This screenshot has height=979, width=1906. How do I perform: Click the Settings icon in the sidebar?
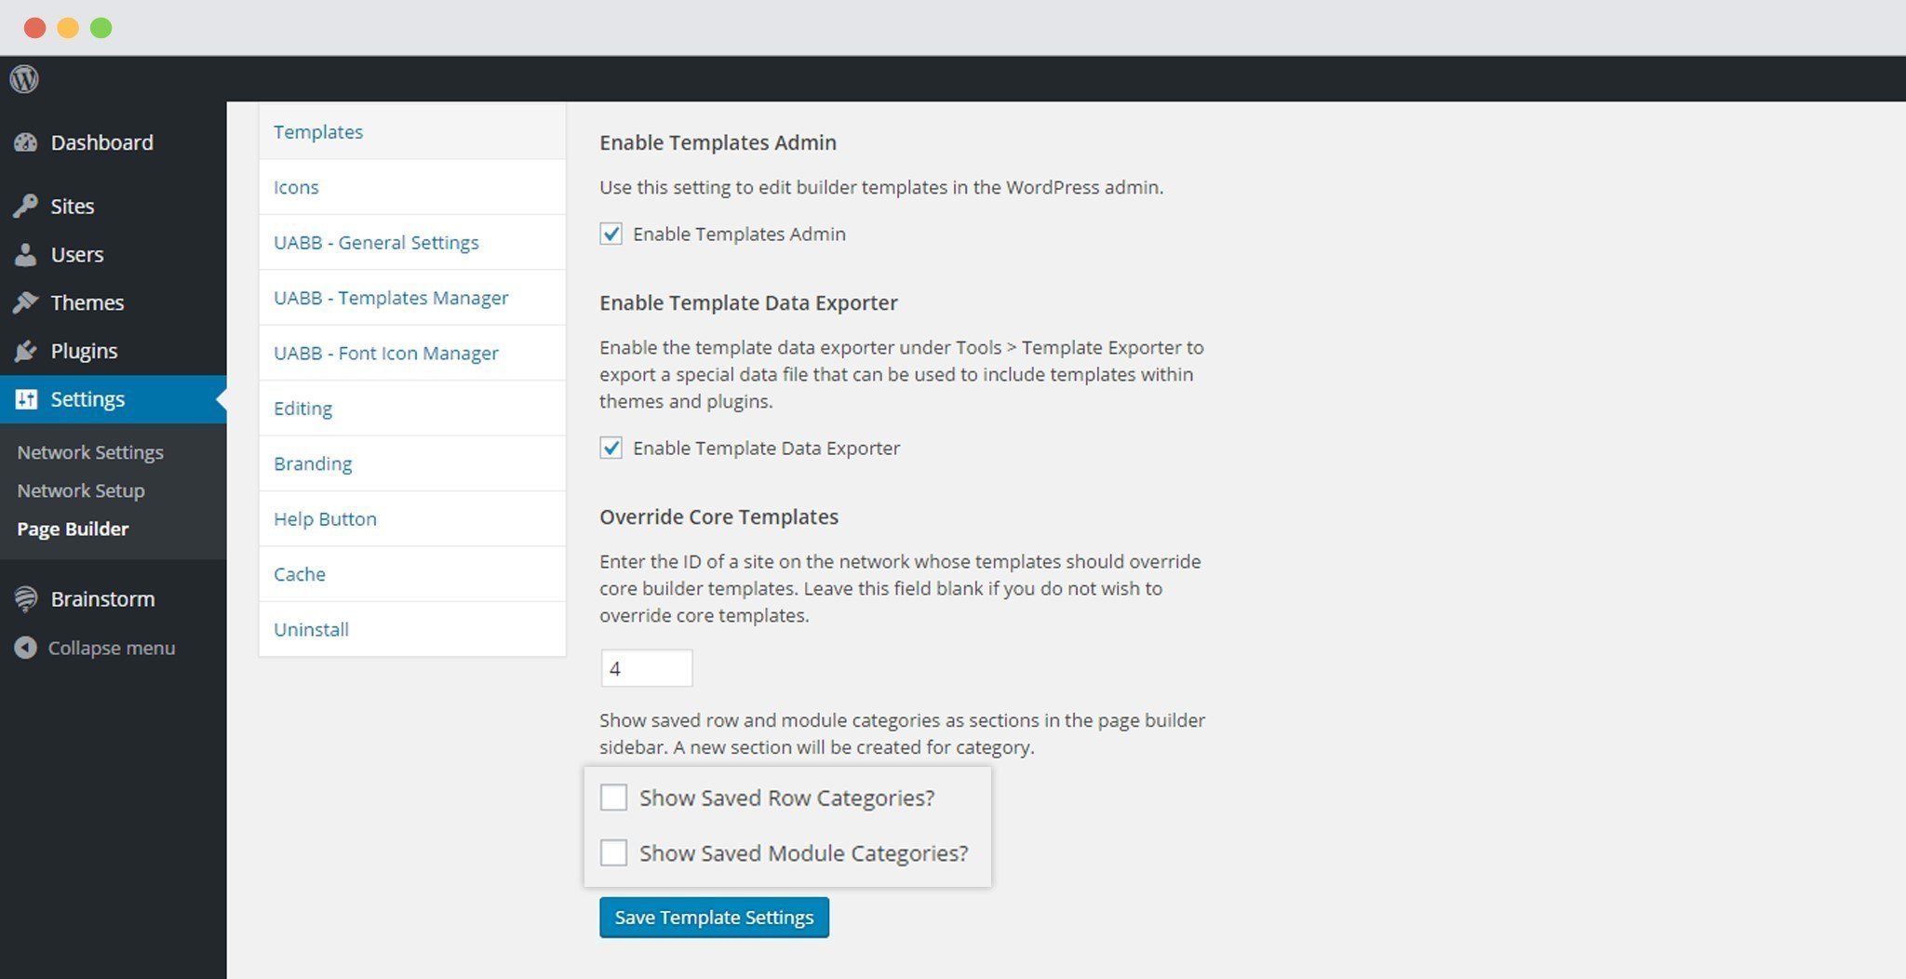click(26, 398)
